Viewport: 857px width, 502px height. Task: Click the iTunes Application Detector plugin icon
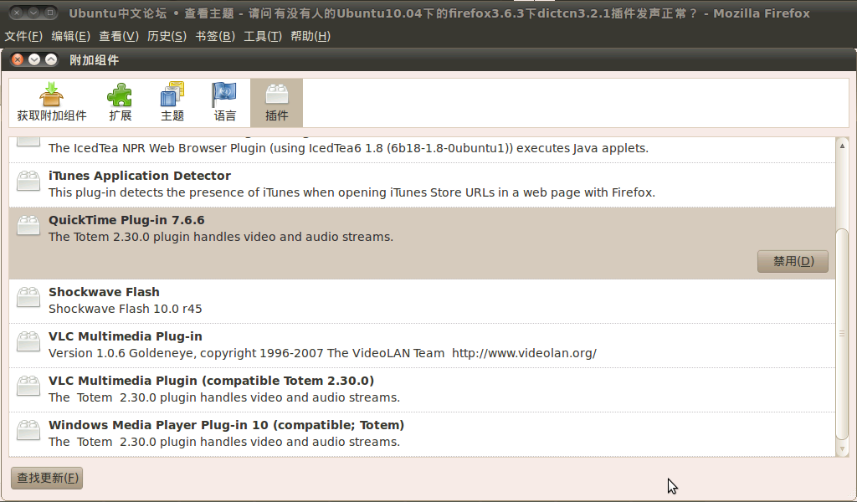(28, 181)
